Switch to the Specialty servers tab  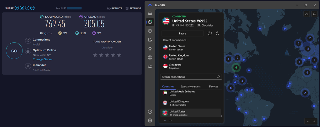click(191, 86)
